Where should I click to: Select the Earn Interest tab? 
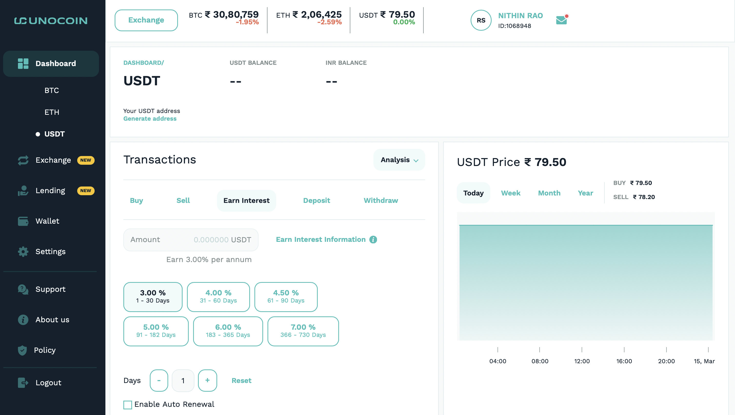(x=246, y=201)
